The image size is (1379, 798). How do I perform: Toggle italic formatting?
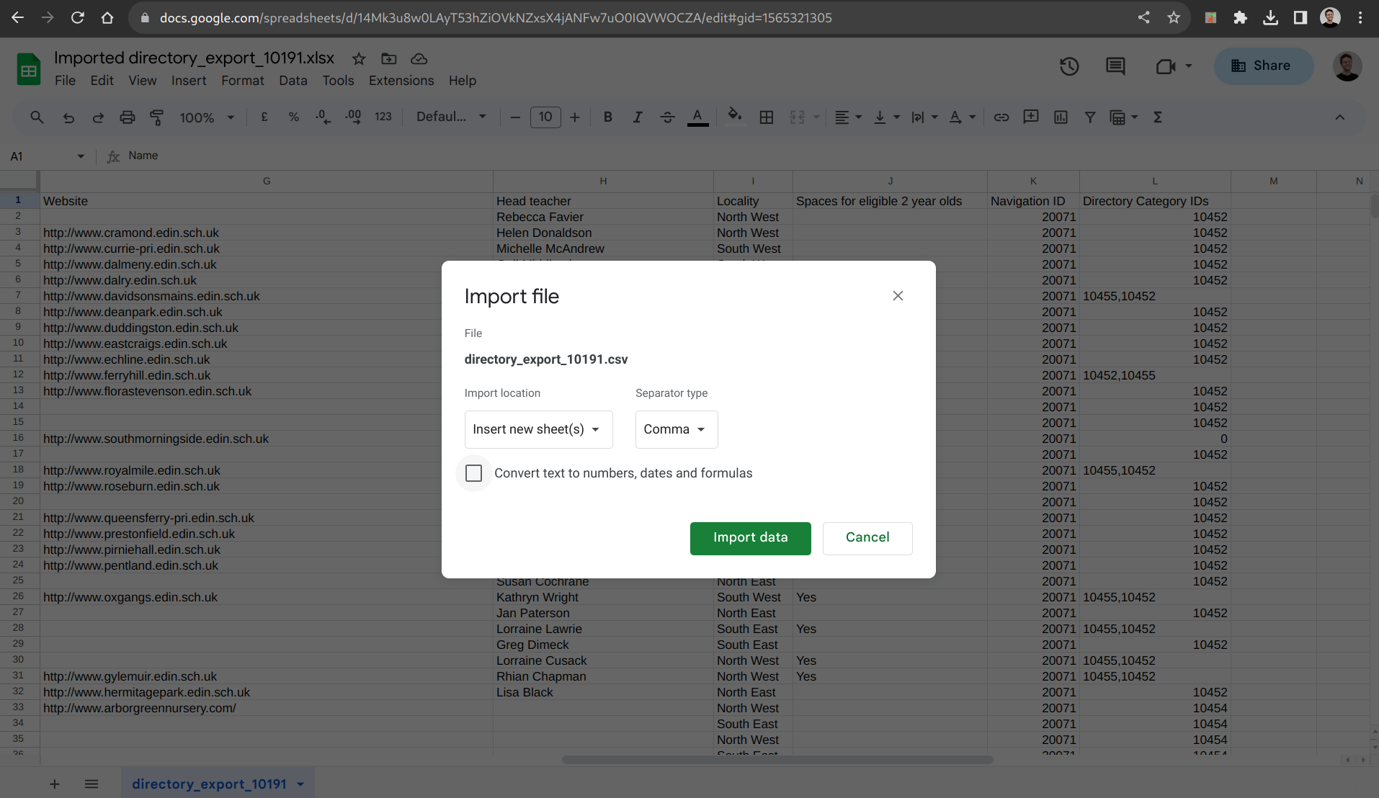(637, 117)
